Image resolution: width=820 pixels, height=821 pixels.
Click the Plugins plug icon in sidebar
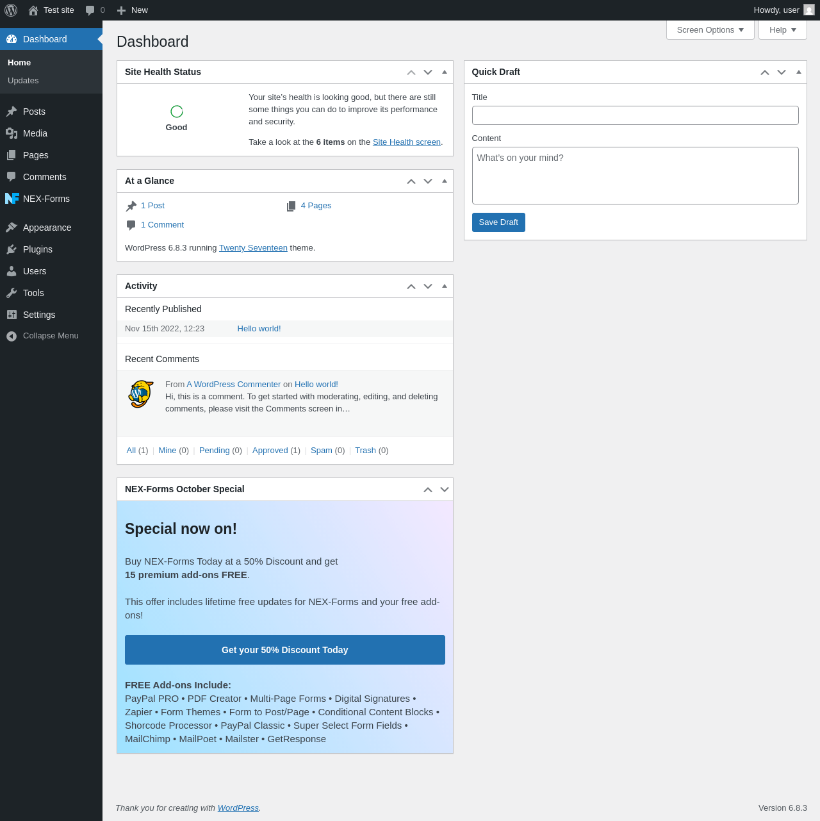12,249
